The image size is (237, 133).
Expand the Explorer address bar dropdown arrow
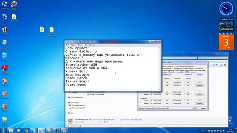pyautogui.click(x=193, y=58)
